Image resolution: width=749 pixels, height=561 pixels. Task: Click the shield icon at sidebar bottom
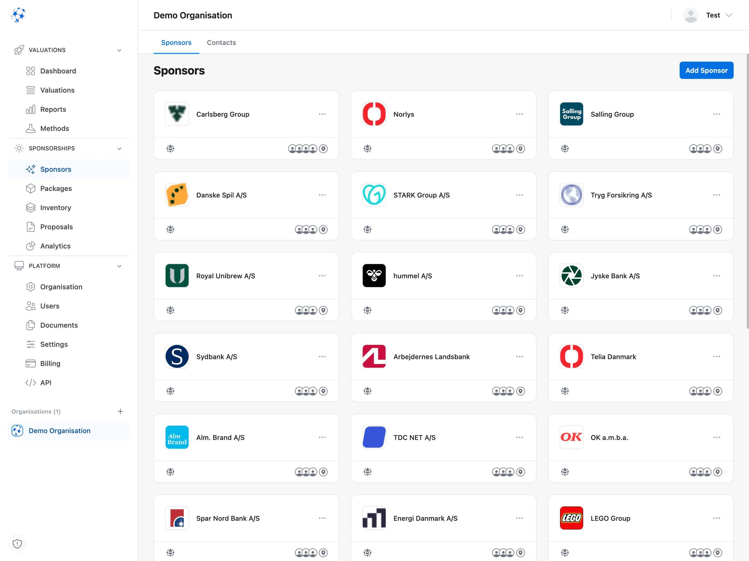pos(17,543)
